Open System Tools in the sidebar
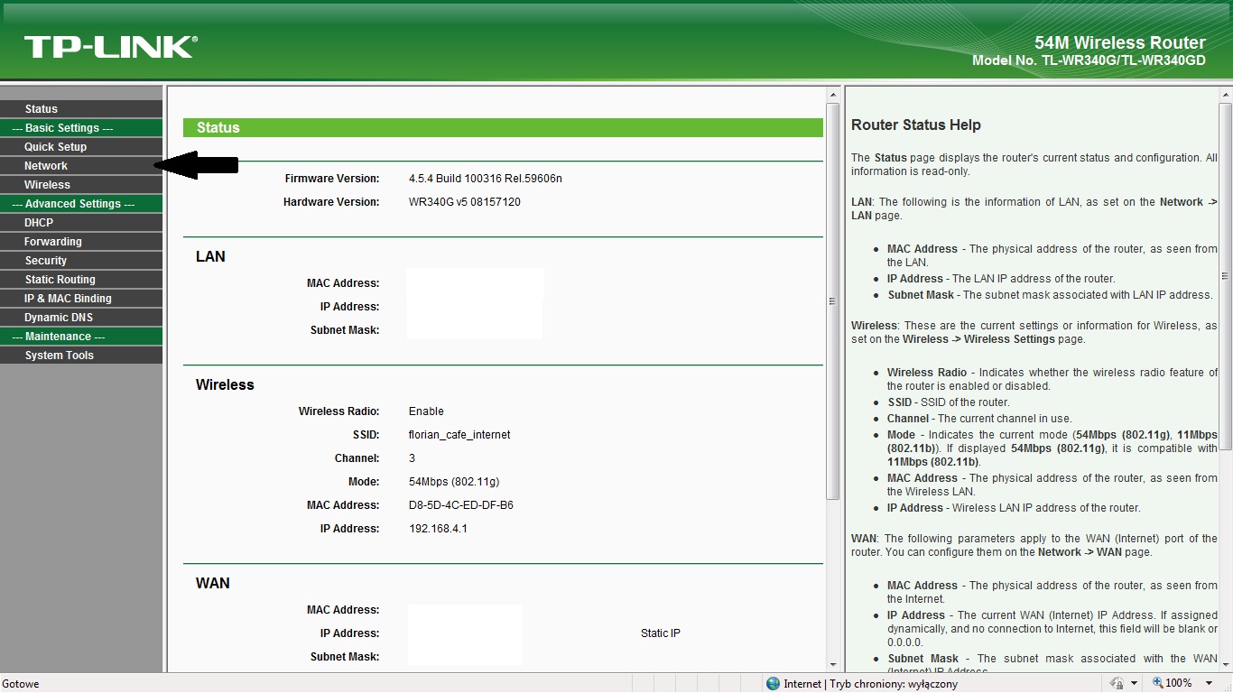Viewport: 1233px width, 693px height. (81, 356)
